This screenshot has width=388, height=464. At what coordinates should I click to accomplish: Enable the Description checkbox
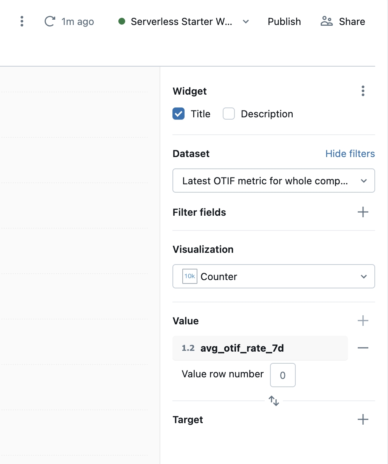click(x=229, y=114)
